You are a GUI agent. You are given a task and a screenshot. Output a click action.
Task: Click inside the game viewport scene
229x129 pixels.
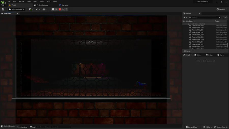point(91,70)
